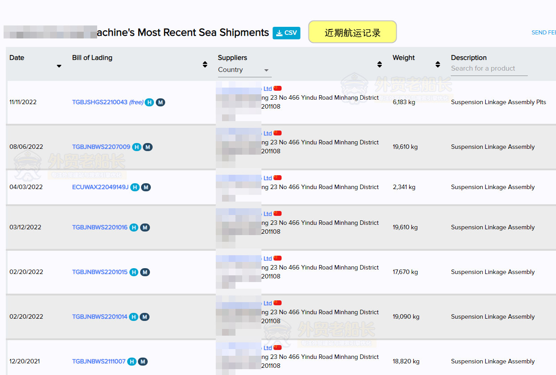Click the yellow 近期航运记录 label

coord(352,32)
